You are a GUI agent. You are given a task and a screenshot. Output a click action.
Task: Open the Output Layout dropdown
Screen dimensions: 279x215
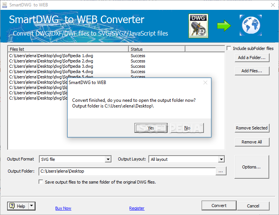pos(221,159)
